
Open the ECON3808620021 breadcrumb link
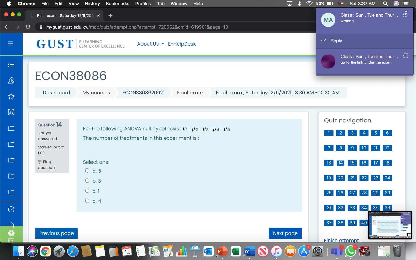(144, 93)
